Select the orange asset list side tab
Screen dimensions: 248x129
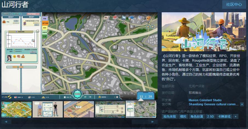(x=45, y=23)
